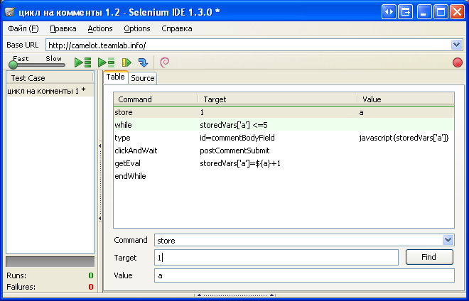Click the Target input field
This screenshot has width=469, height=301.
pos(276,258)
